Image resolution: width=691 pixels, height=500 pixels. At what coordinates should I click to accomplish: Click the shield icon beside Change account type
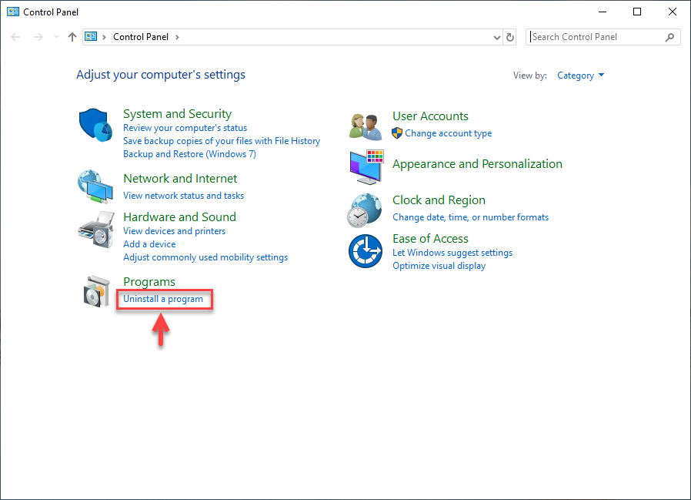[397, 133]
